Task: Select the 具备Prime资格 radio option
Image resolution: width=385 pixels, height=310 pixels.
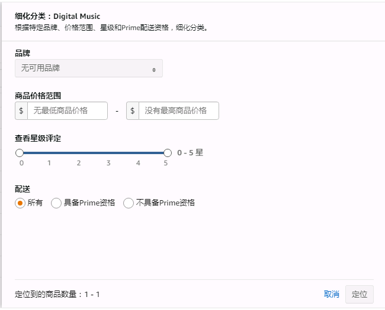Action: (x=56, y=203)
